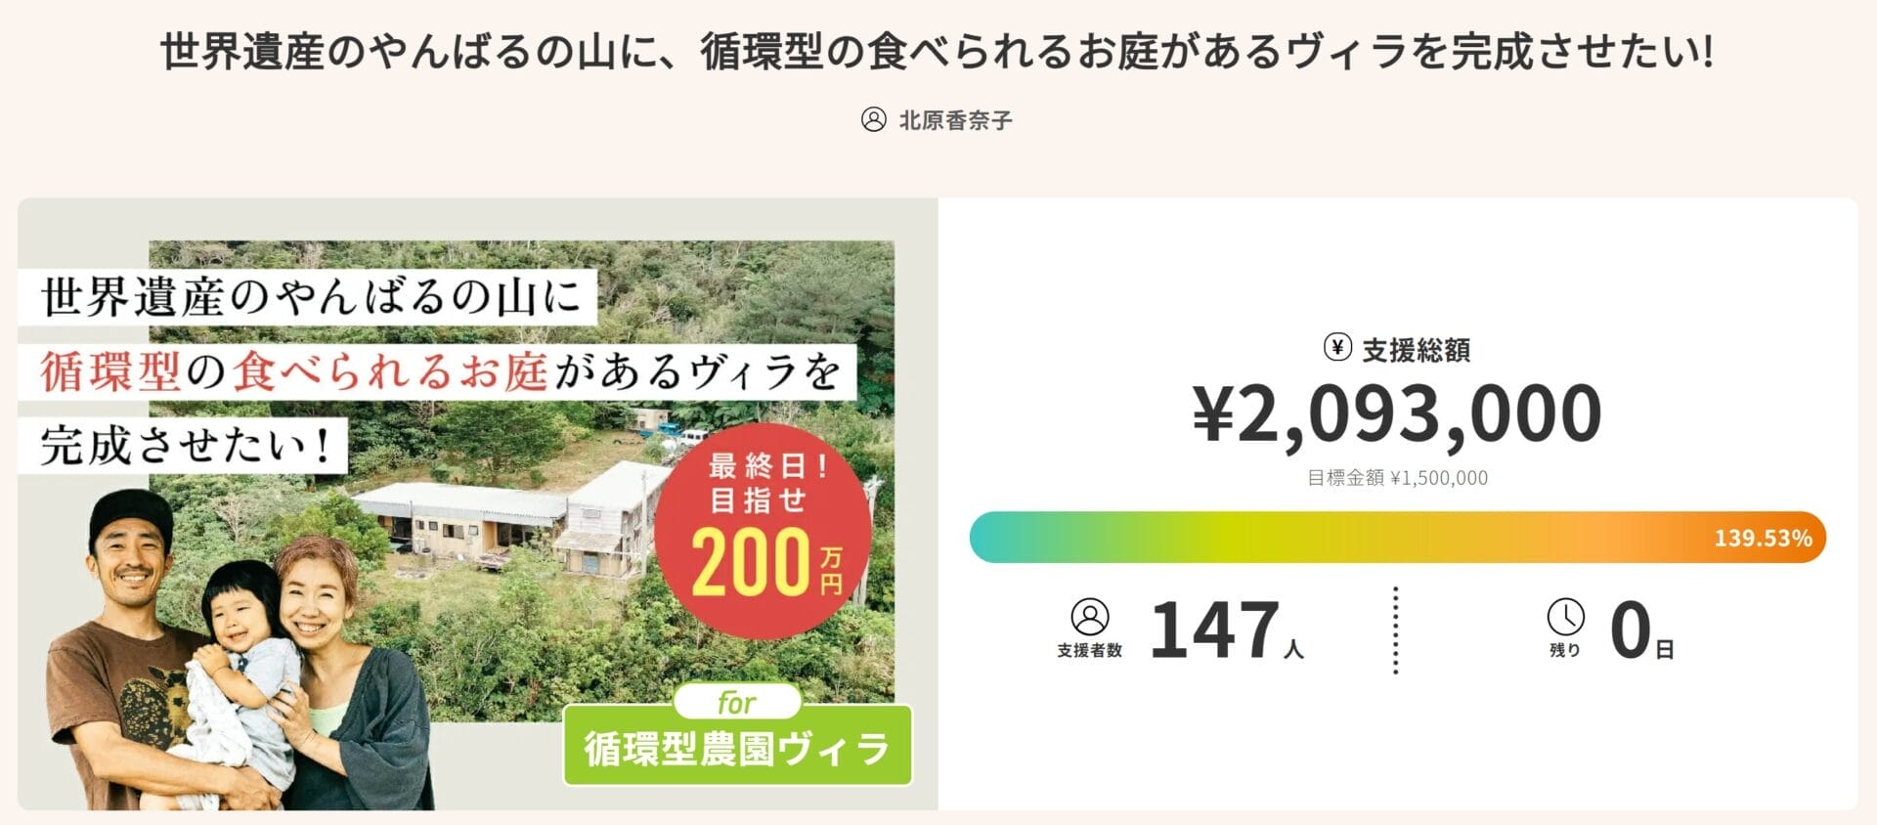Click the 147人 supporter count
The height and width of the screenshot is (825, 1877).
point(1226,630)
